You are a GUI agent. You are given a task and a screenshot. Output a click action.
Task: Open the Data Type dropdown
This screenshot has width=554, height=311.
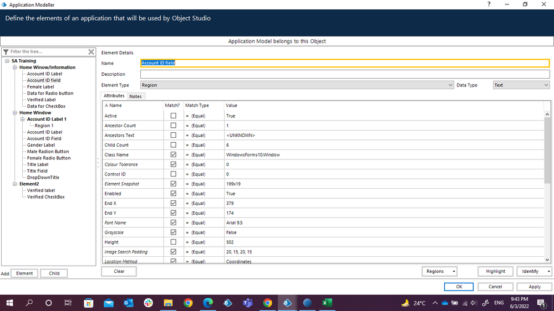[x=546, y=85]
